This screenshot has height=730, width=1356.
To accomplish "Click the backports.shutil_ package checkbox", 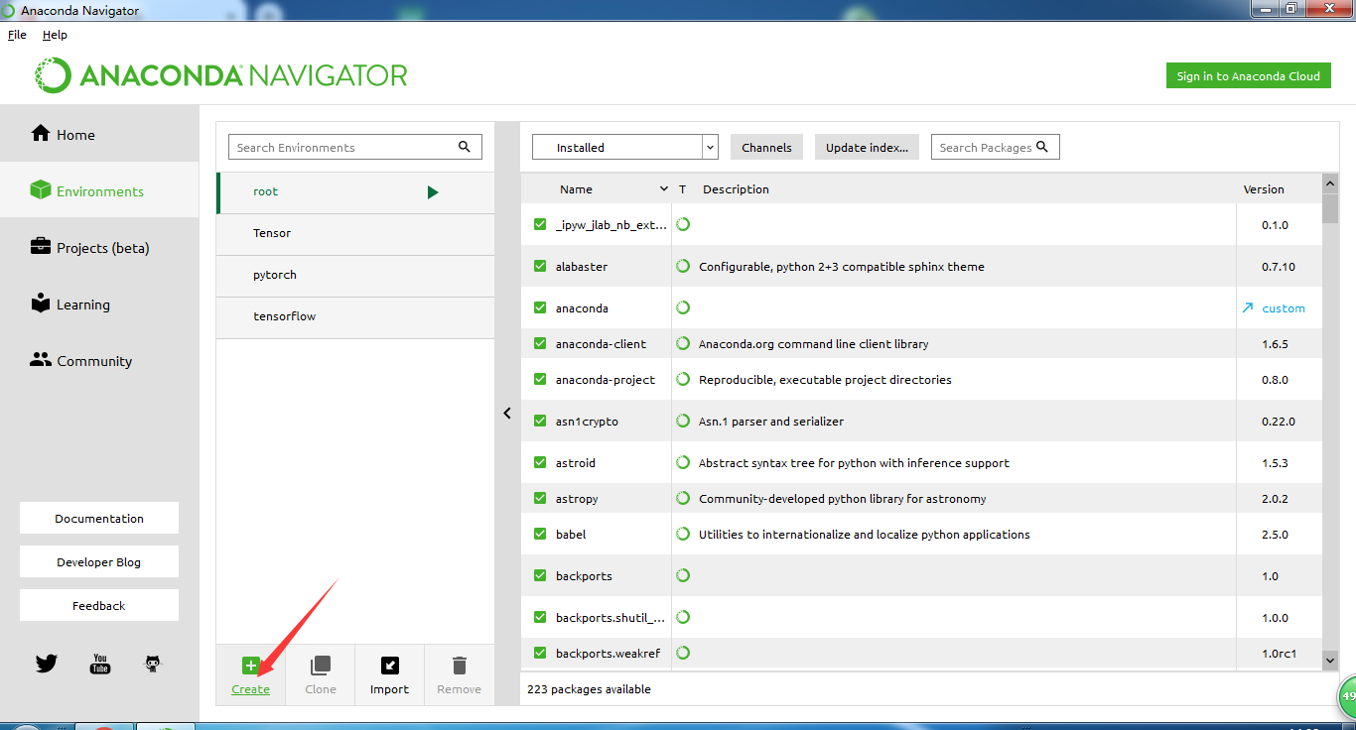I will (x=540, y=617).
